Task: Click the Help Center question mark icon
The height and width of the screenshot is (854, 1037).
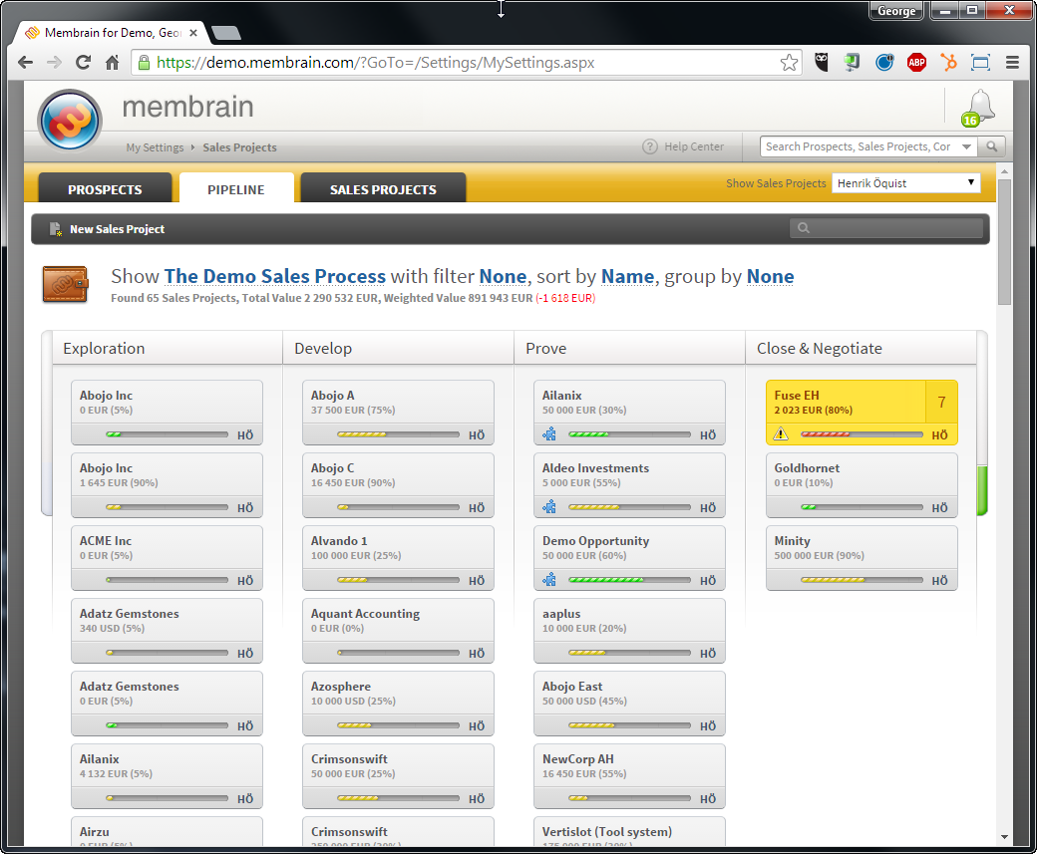Action: click(650, 146)
